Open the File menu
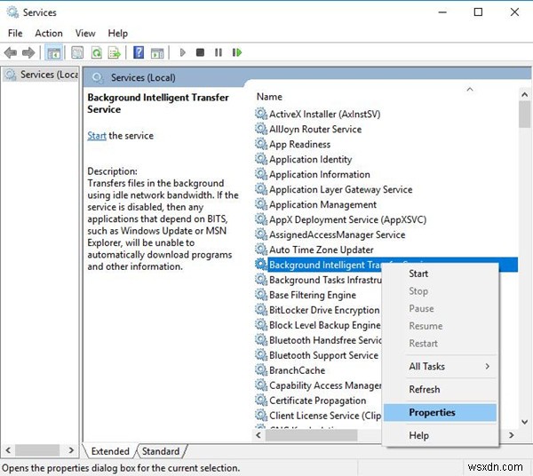 click(x=15, y=33)
